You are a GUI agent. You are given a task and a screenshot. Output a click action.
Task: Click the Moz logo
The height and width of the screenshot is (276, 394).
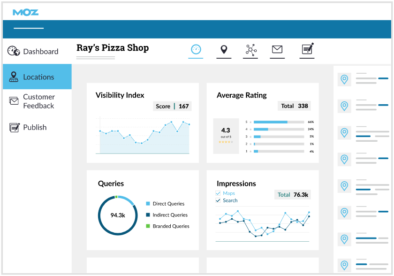pos(25,12)
